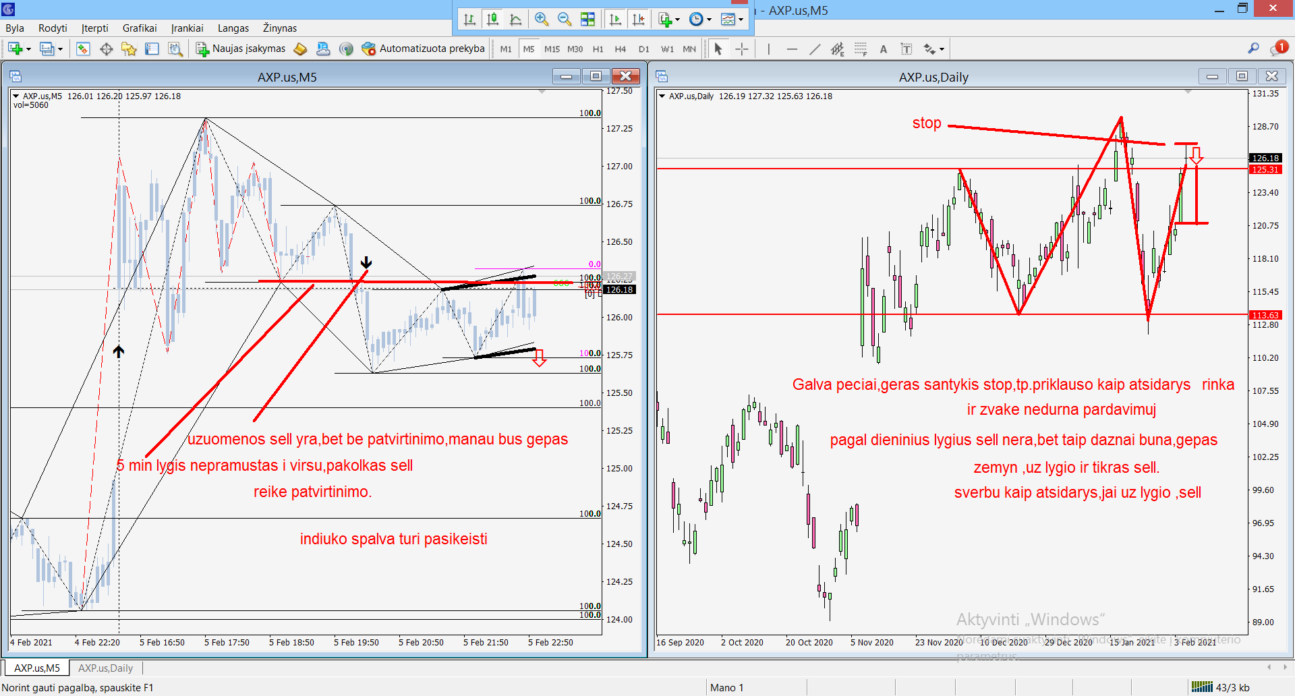Open the Byla menu

(x=15, y=28)
